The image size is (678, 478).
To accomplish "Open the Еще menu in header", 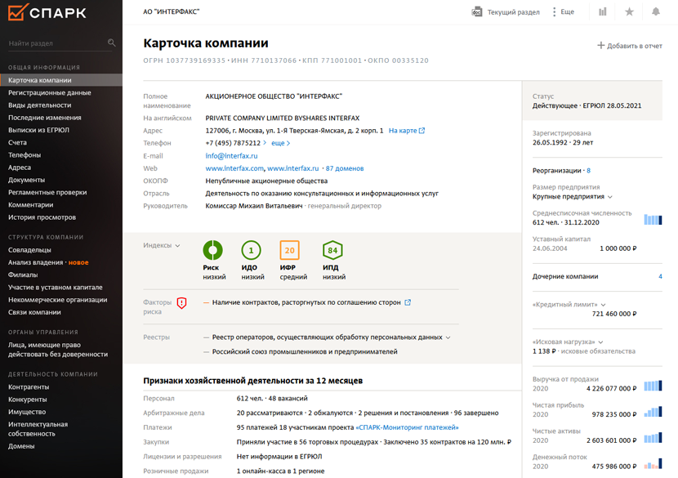I will (563, 12).
